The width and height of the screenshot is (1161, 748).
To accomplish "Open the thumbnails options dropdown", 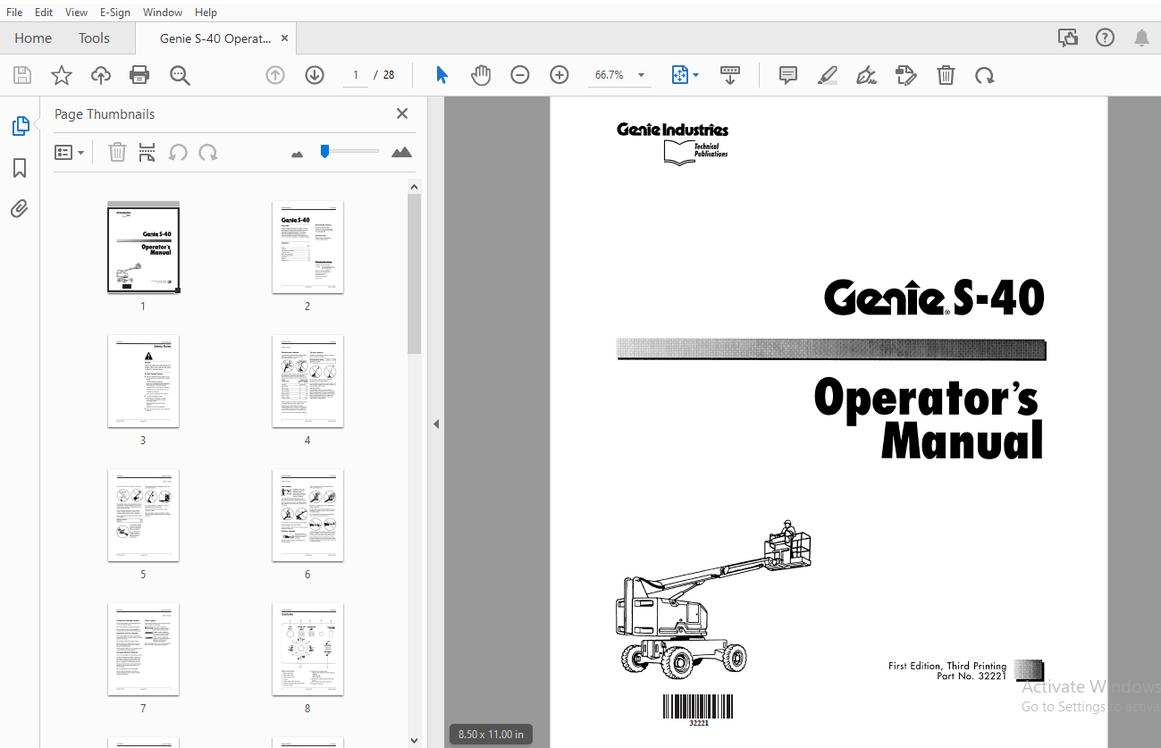I will pos(69,152).
